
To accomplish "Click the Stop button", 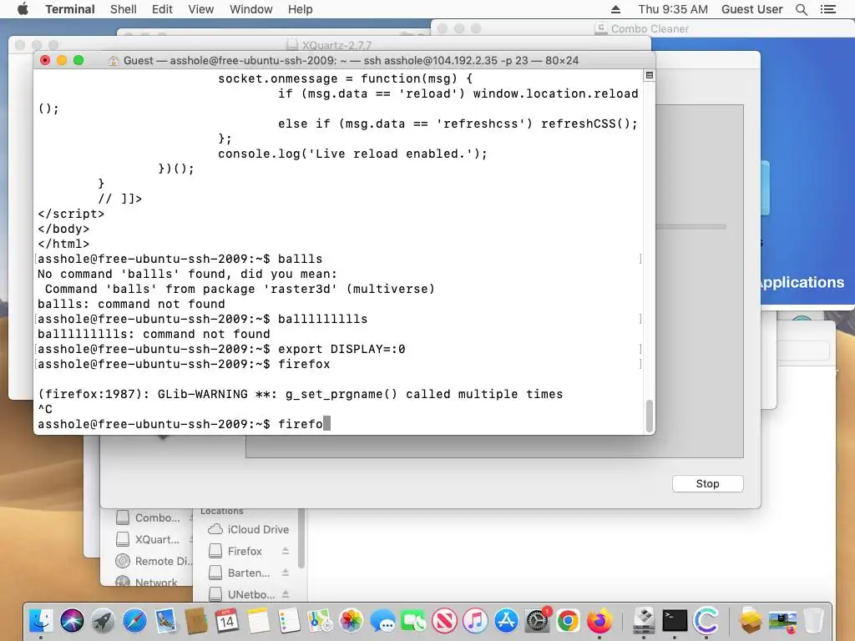I will [707, 483].
